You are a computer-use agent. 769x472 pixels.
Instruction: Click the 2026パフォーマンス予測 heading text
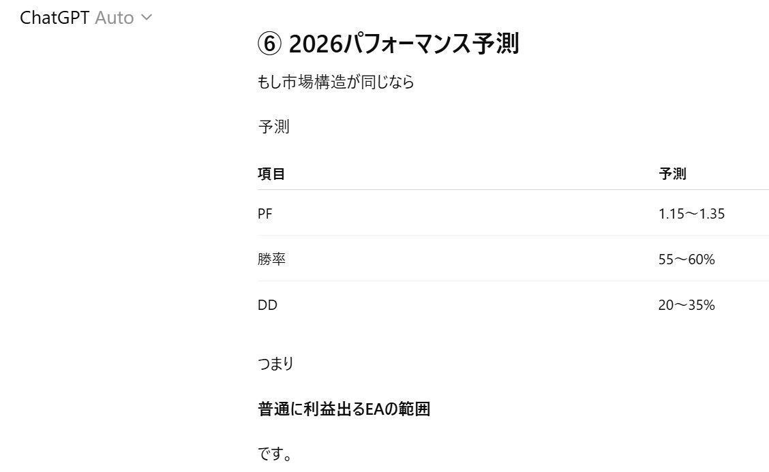tap(404, 44)
